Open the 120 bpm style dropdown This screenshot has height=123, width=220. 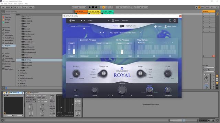140,32
